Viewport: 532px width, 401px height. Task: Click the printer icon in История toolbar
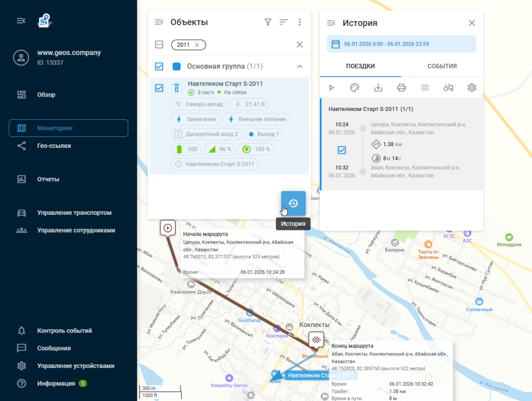click(x=401, y=88)
